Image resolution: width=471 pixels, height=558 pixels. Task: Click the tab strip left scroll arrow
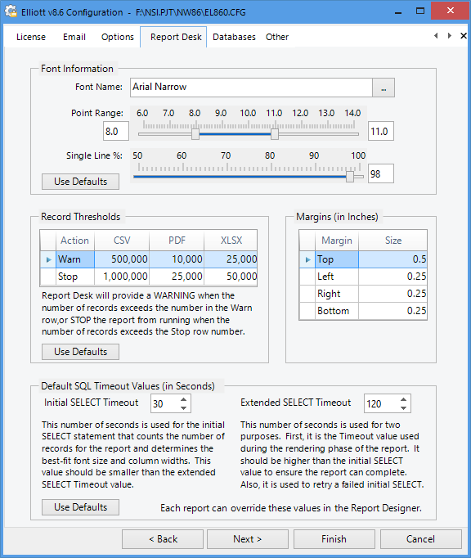436,35
